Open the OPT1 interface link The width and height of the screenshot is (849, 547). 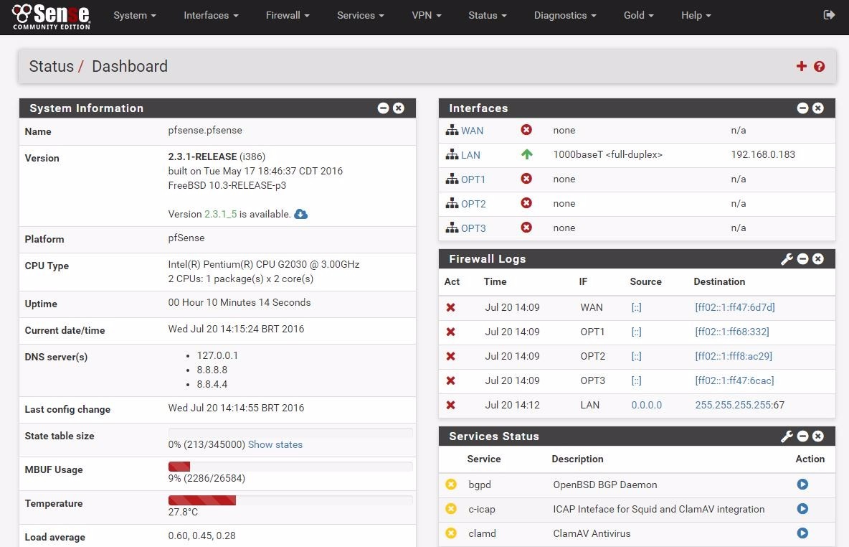473,179
